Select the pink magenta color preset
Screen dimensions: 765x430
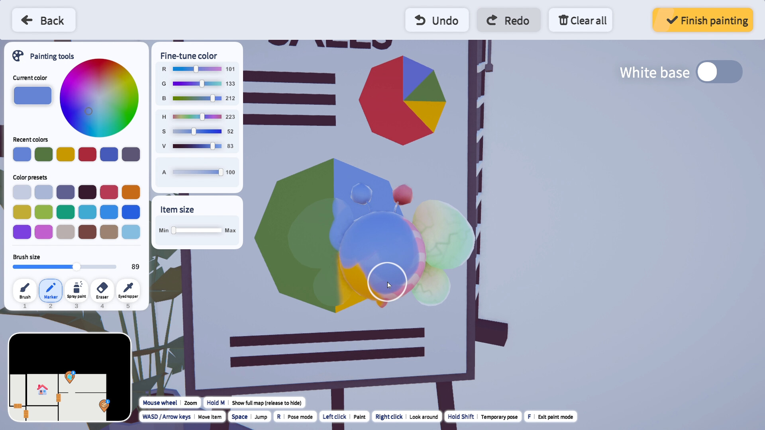pos(43,232)
